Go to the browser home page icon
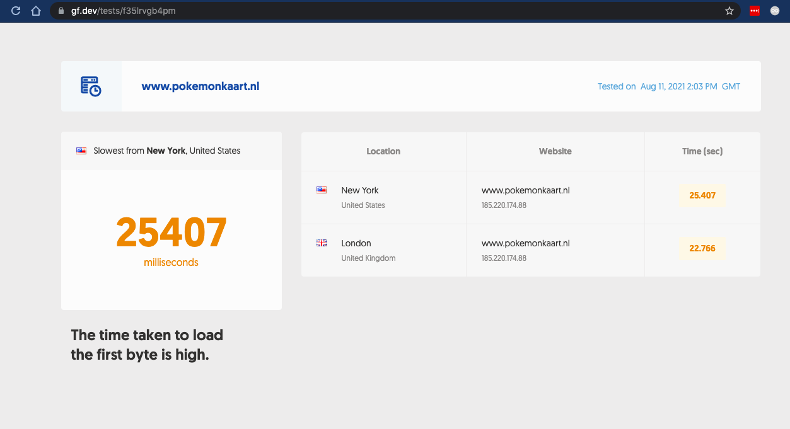This screenshot has height=429, width=790. (36, 11)
